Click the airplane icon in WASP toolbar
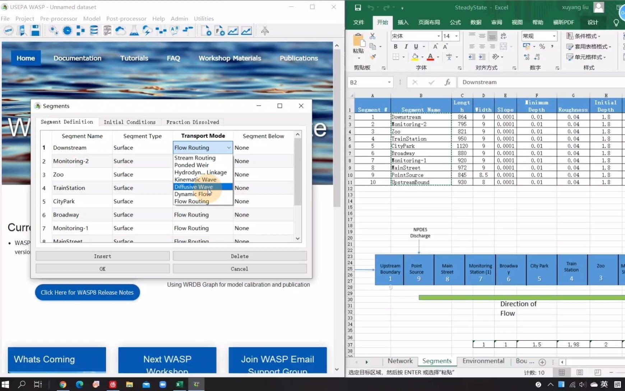 tap(265, 31)
